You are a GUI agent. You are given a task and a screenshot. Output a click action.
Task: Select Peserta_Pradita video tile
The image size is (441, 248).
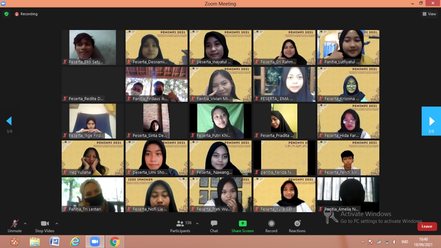pos(284,121)
